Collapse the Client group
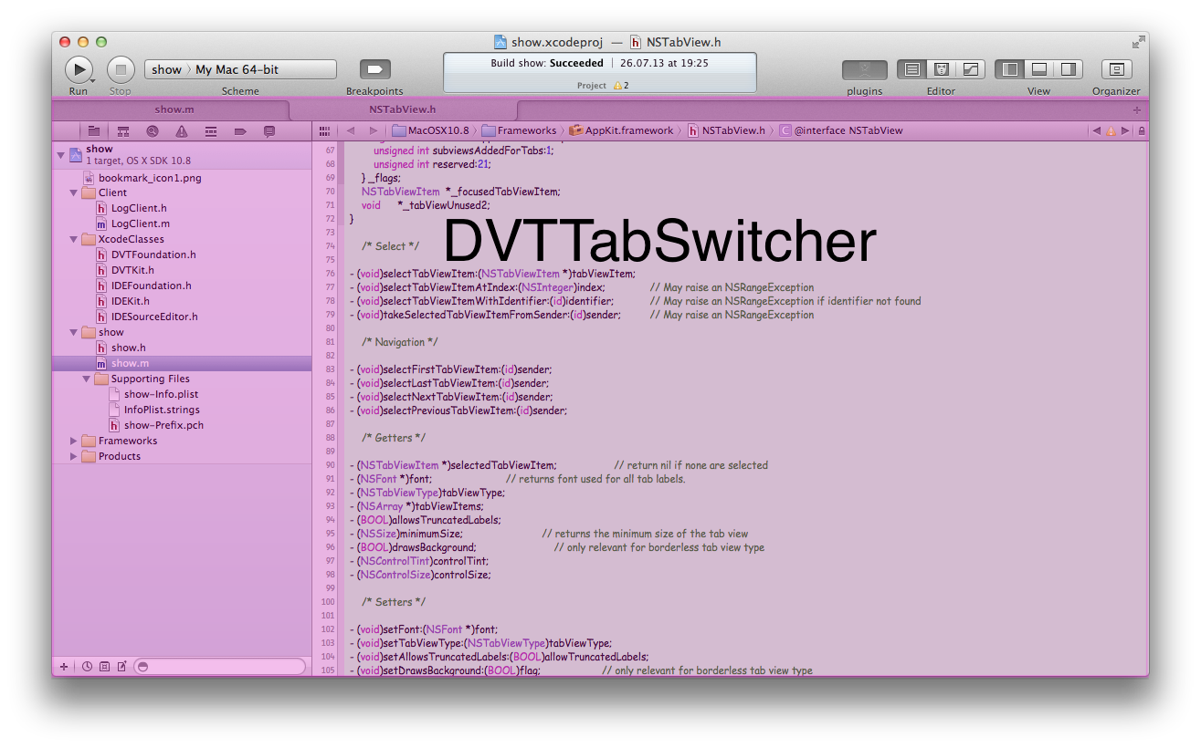This screenshot has width=1201, height=748. coord(74,192)
